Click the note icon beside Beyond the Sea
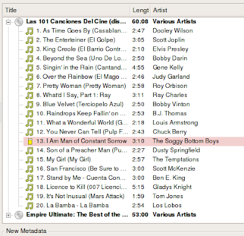The width and height of the screenshot is (244, 236). click(x=29, y=59)
